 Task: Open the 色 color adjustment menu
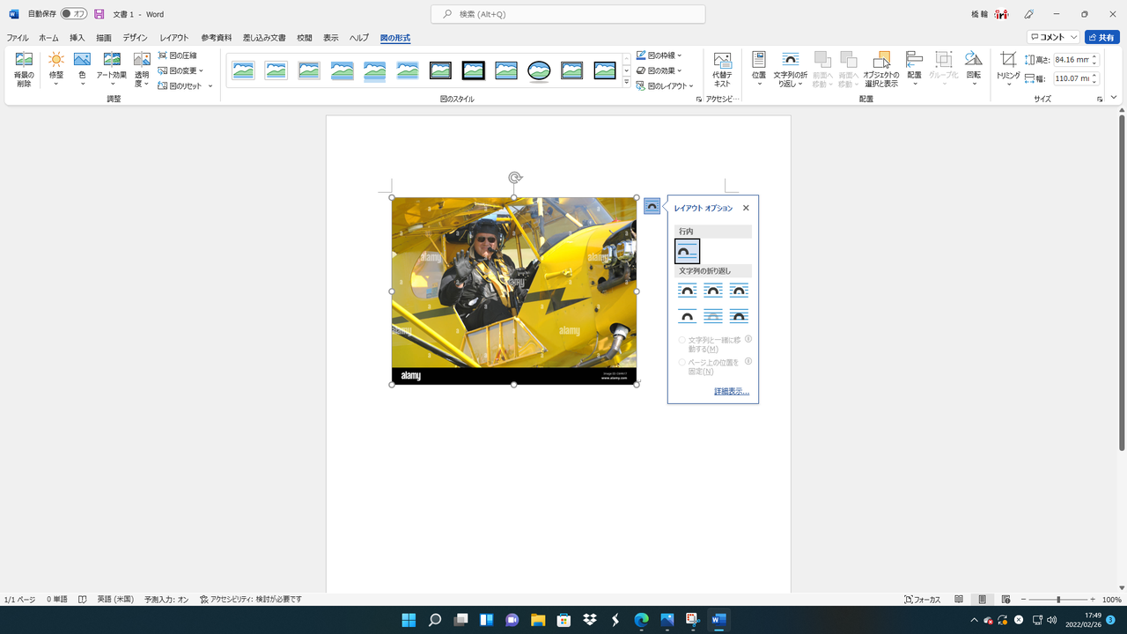[x=82, y=70]
